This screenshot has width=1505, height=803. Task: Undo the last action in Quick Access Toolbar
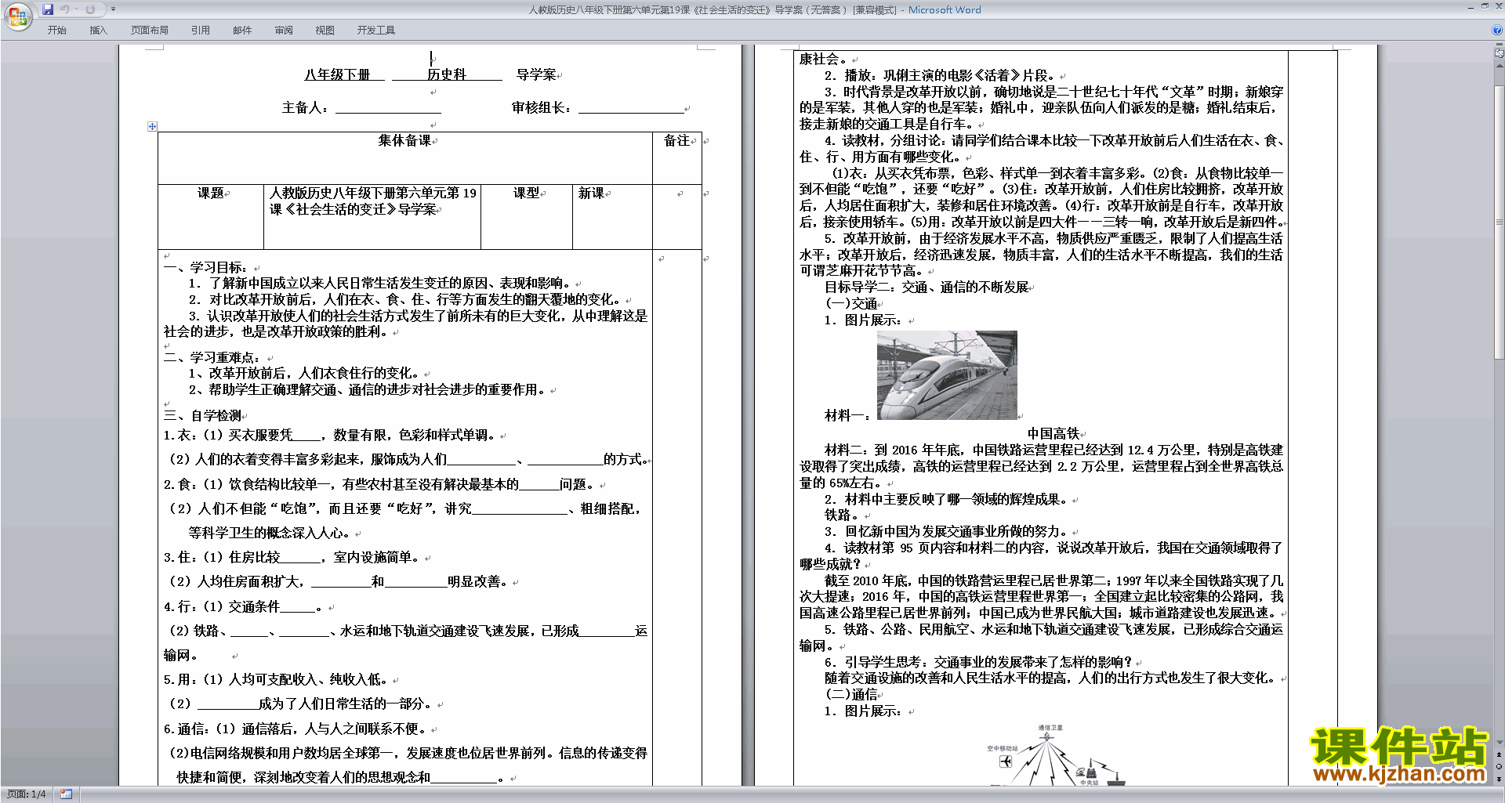65,9
